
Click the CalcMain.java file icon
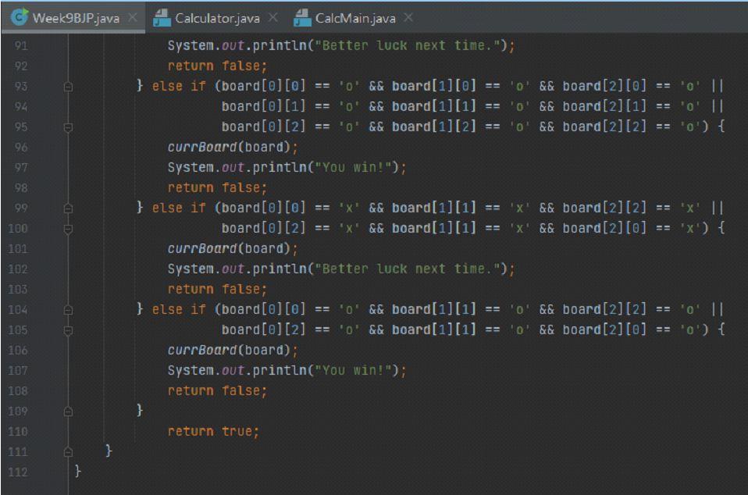(x=302, y=18)
